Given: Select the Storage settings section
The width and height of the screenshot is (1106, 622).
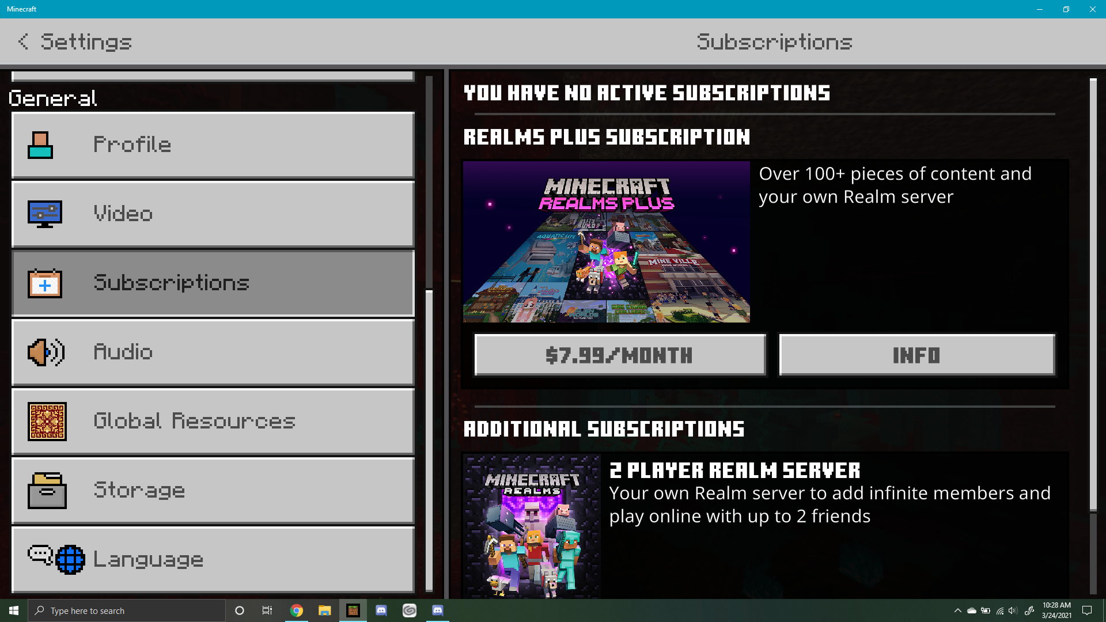Looking at the screenshot, I should [x=213, y=491].
